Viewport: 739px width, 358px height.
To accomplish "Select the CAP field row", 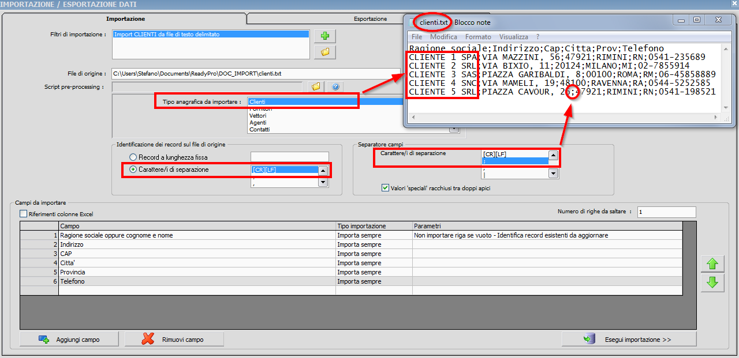I will [351, 254].
